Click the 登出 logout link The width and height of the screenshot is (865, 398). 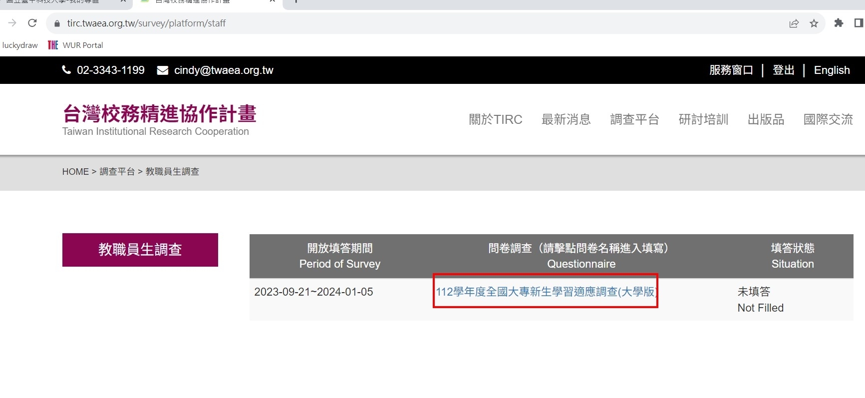[x=784, y=70]
